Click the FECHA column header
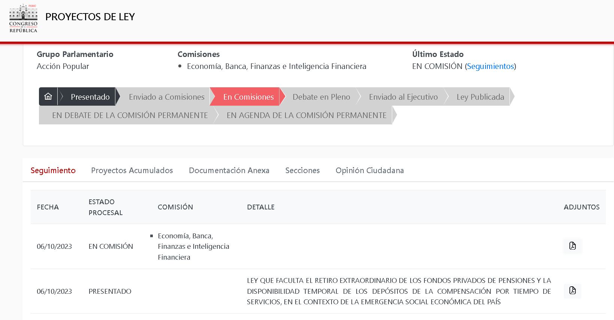 tap(48, 207)
